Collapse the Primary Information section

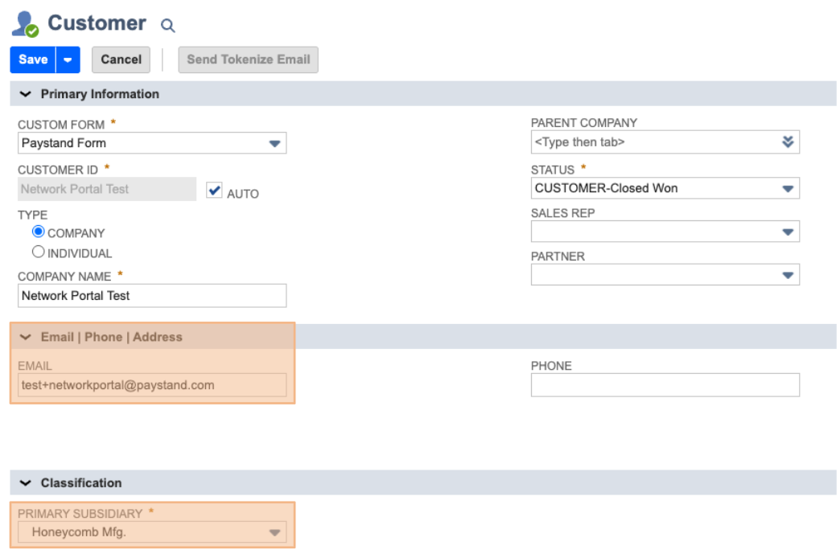pos(25,94)
